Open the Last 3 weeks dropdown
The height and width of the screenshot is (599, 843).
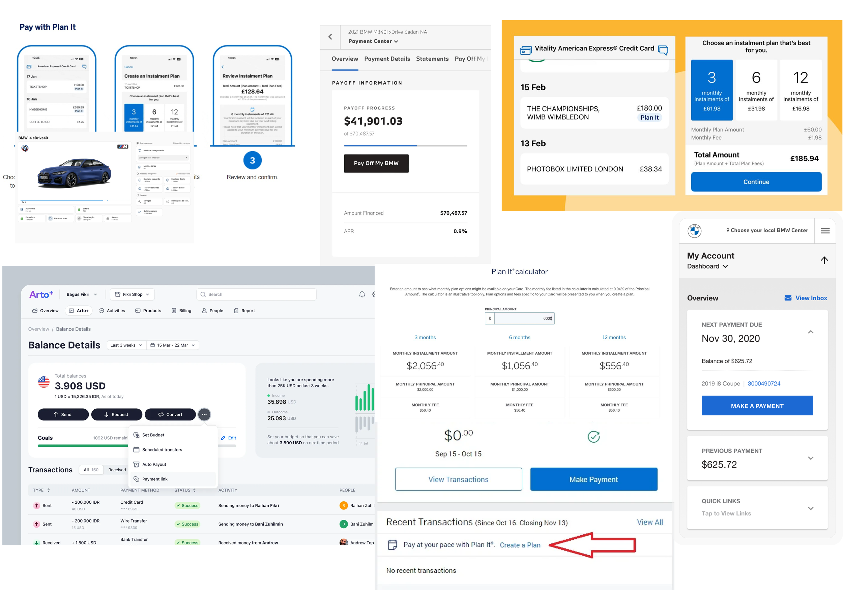click(126, 345)
